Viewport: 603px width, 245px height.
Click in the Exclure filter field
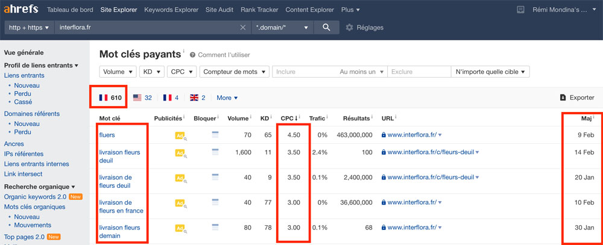(x=419, y=72)
